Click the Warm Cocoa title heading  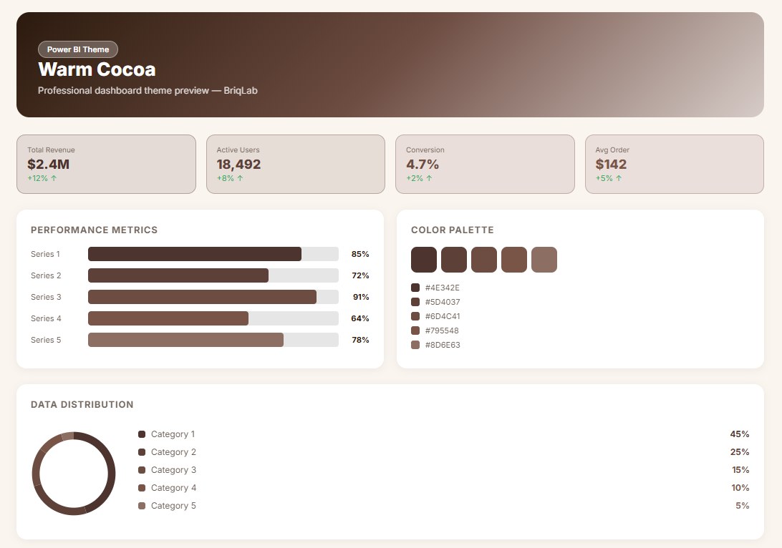click(x=97, y=69)
